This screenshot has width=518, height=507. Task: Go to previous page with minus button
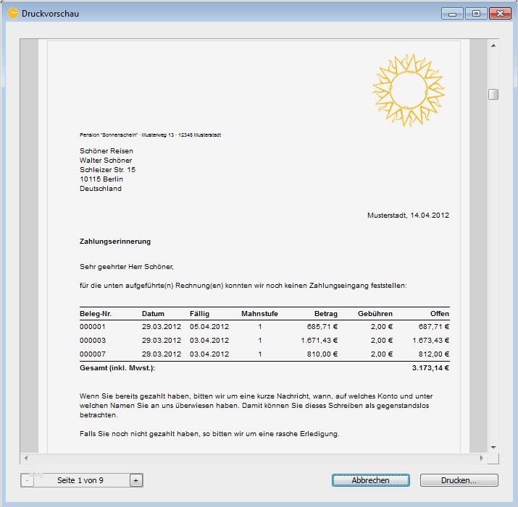coord(27,481)
